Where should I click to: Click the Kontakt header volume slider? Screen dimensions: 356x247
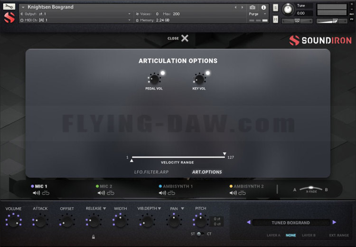[332, 21]
